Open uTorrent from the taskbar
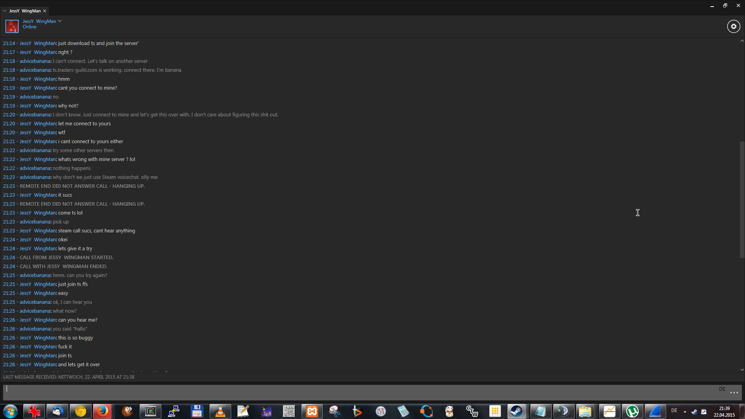The image size is (745, 419). point(632,411)
